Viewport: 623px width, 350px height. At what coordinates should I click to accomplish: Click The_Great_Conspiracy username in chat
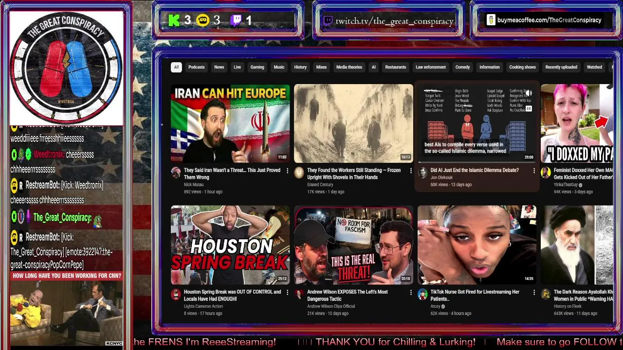click(x=62, y=218)
